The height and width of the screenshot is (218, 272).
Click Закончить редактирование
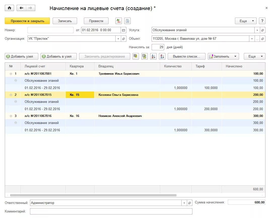[105, 56]
